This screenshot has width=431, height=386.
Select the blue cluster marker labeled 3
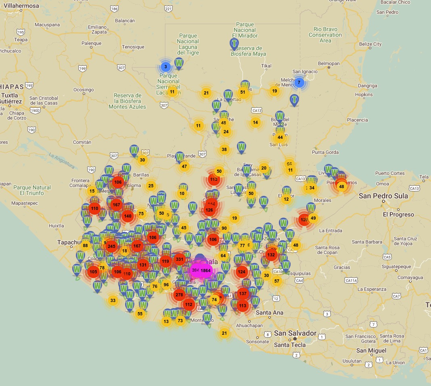[165, 67]
